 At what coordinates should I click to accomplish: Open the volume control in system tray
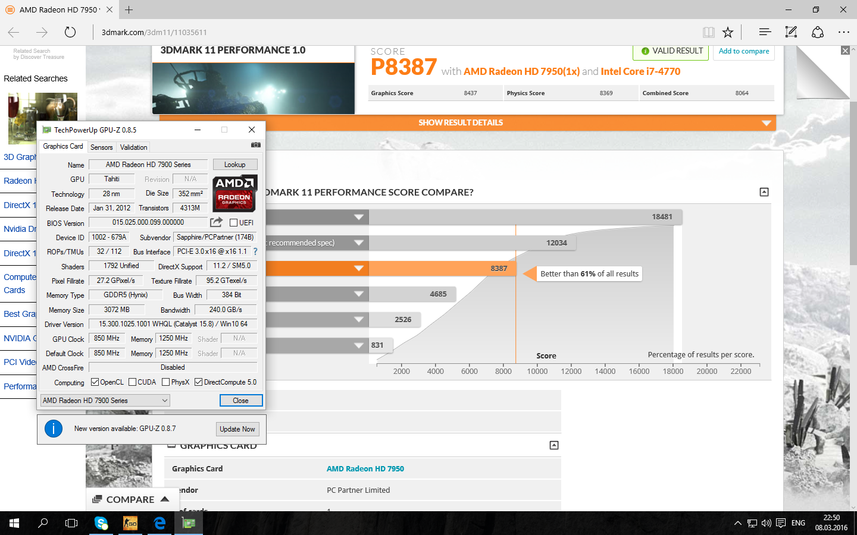(767, 523)
